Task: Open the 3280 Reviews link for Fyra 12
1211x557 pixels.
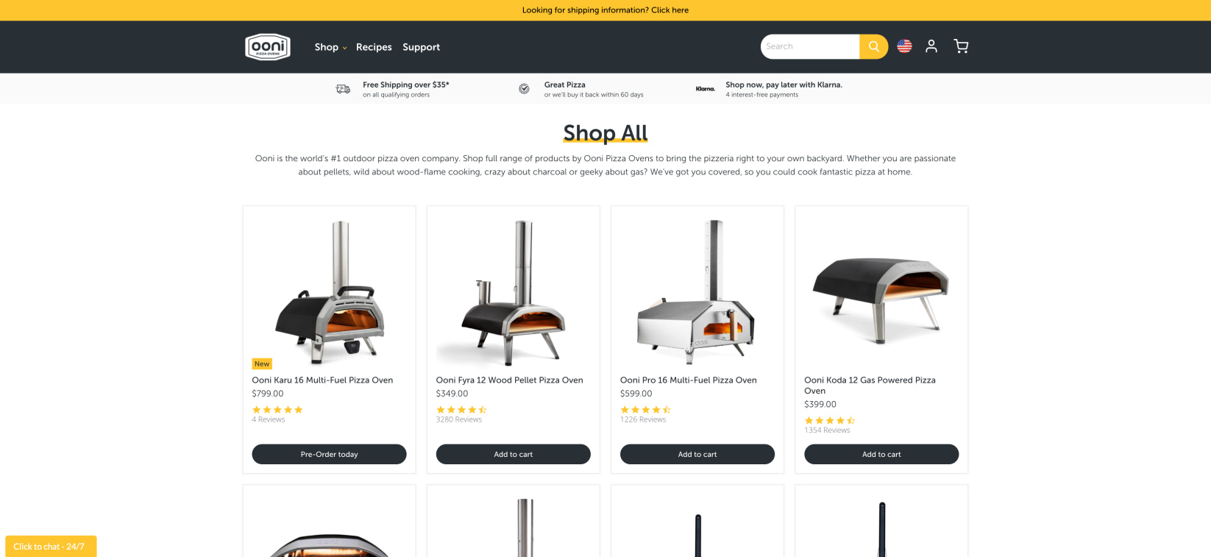Action: click(459, 419)
